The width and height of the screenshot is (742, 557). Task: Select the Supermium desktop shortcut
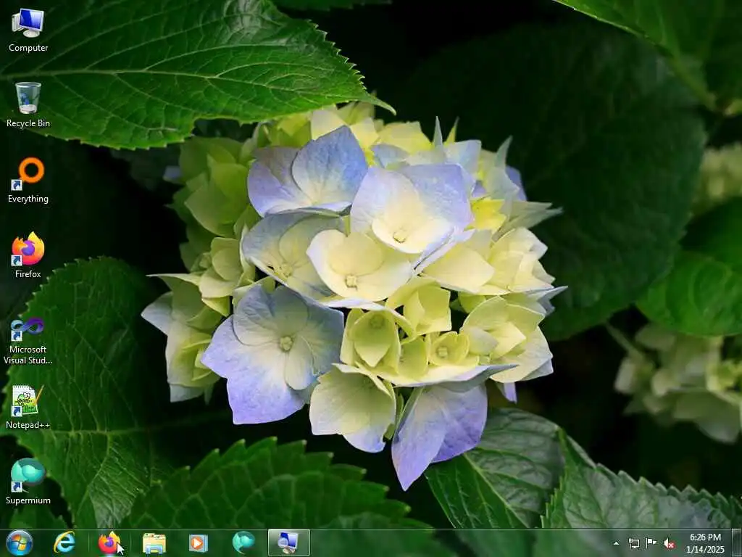click(x=28, y=482)
